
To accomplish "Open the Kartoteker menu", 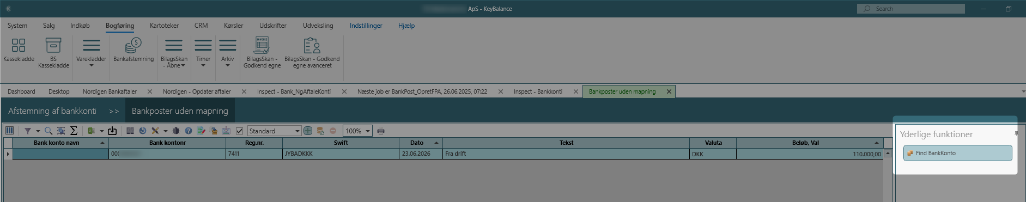I will point(164,26).
